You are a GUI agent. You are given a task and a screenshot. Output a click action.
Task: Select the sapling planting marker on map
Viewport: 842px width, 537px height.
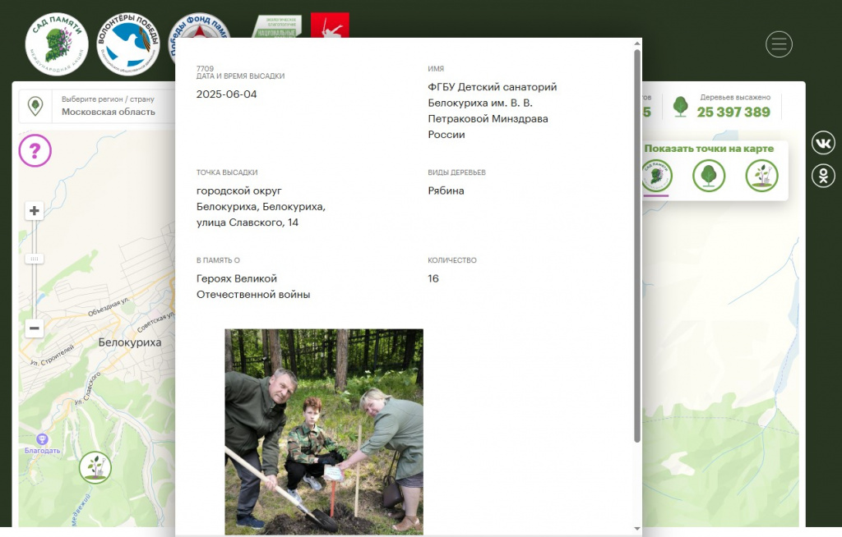[95, 467]
